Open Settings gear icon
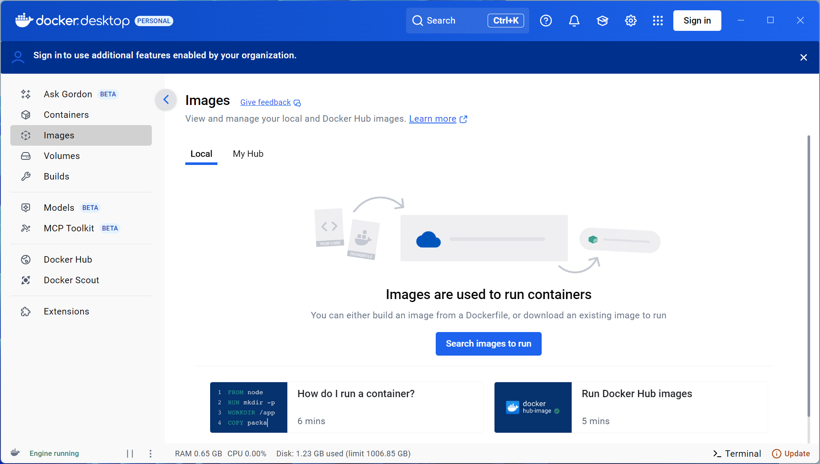This screenshot has width=820, height=464. point(631,21)
